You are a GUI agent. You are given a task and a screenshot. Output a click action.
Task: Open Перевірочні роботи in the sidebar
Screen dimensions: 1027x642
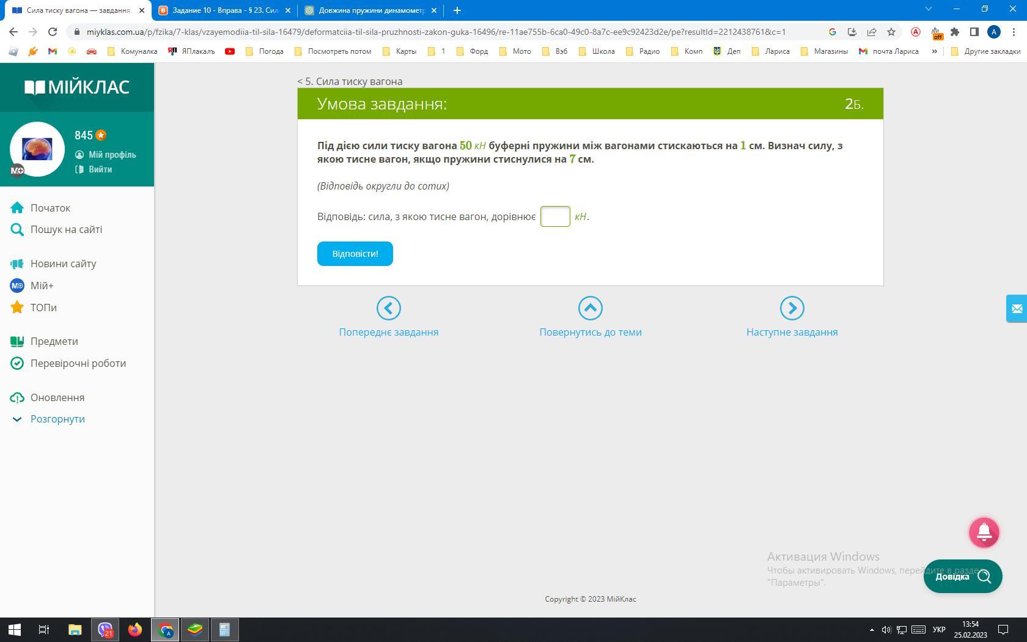(x=68, y=363)
